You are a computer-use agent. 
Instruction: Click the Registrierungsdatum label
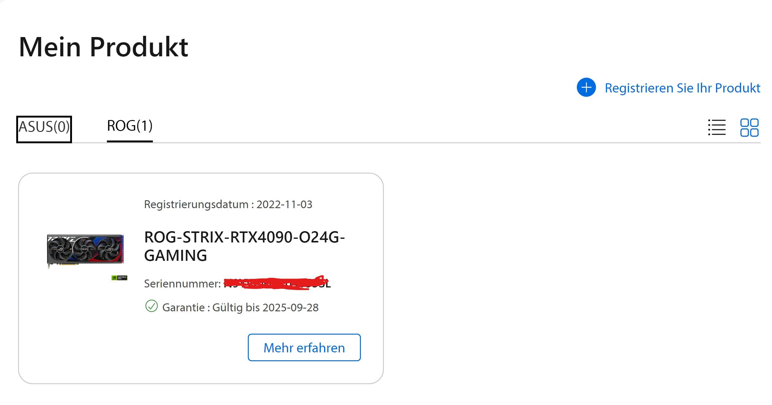point(199,204)
